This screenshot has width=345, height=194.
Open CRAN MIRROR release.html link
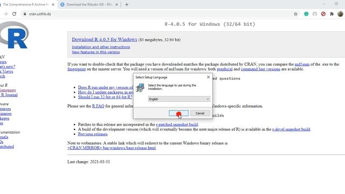tap(112, 148)
